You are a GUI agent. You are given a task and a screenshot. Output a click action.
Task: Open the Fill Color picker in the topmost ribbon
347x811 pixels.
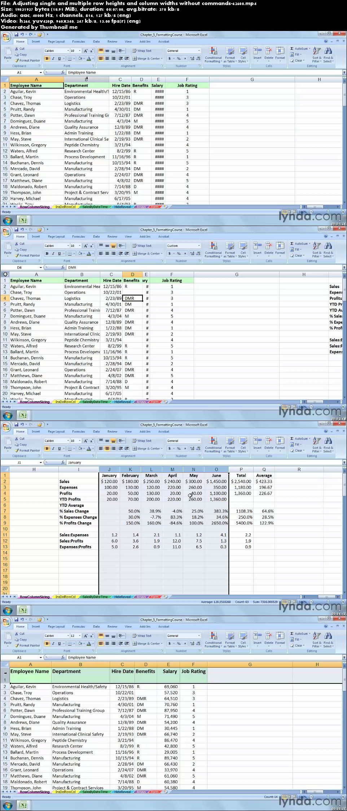[x=80, y=59]
